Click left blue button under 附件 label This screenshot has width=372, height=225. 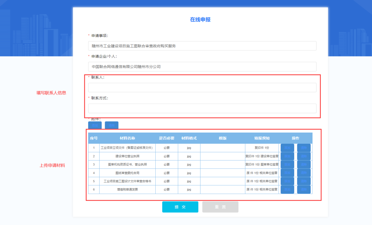(95, 125)
